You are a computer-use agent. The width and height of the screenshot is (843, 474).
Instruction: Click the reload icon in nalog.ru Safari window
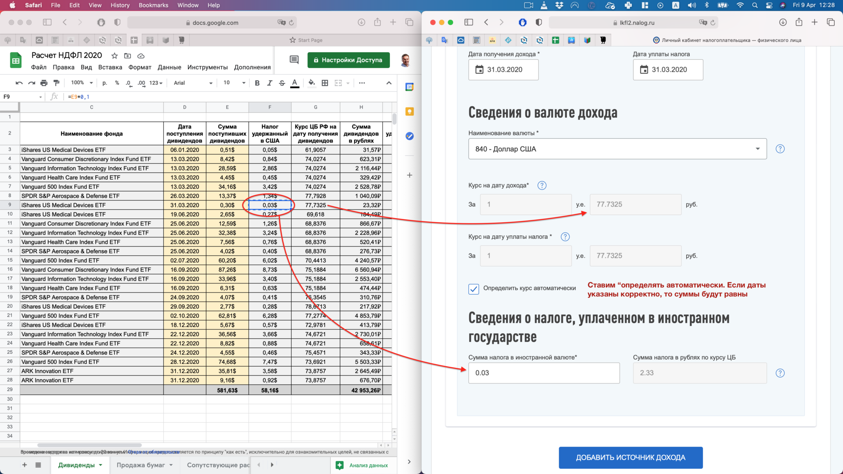click(x=713, y=23)
